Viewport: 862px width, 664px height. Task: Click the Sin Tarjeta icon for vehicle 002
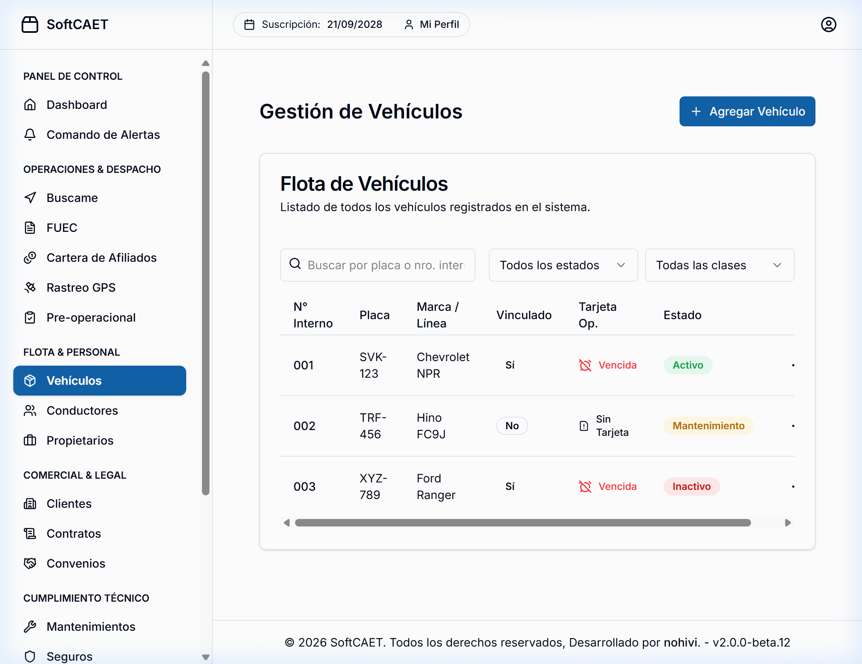(x=584, y=426)
